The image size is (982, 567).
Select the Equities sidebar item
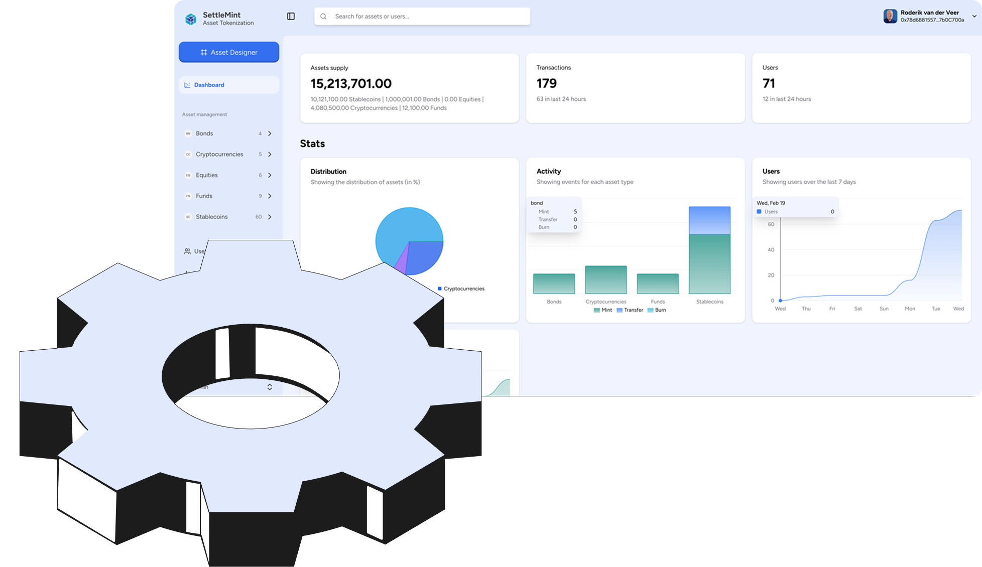coord(207,175)
